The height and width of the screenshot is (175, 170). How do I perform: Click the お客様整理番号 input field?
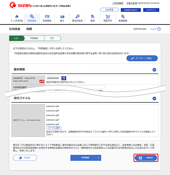(x=75, y=87)
